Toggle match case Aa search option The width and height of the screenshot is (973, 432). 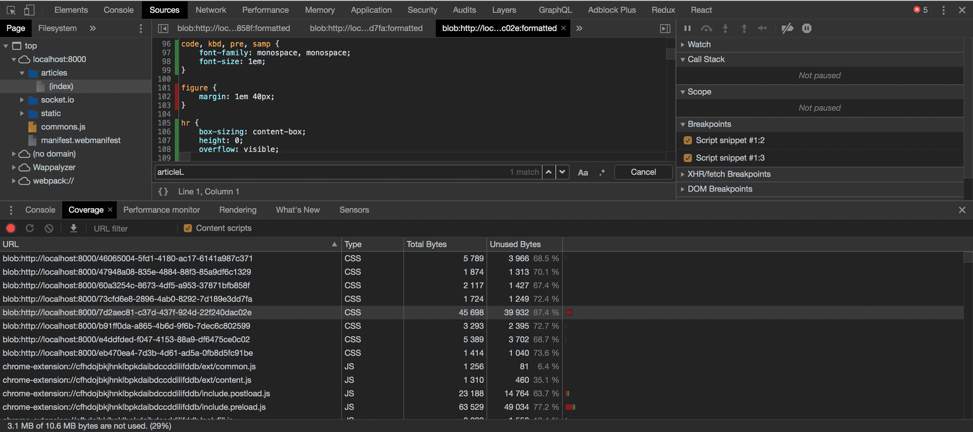583,173
